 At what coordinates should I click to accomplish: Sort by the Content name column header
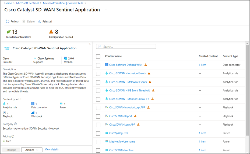pyautogui.click(x=113, y=56)
